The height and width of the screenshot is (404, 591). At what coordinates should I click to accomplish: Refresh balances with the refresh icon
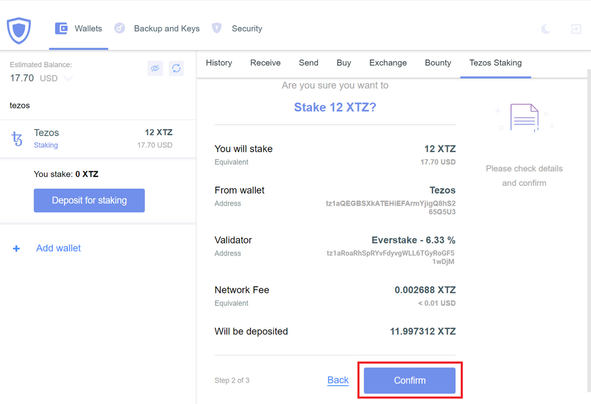pos(176,68)
